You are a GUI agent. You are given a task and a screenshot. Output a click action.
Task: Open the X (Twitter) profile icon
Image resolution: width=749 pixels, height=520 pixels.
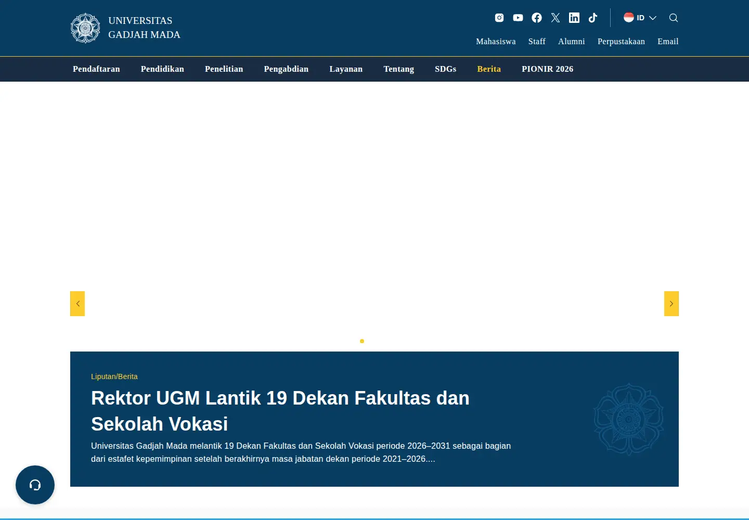(x=556, y=18)
